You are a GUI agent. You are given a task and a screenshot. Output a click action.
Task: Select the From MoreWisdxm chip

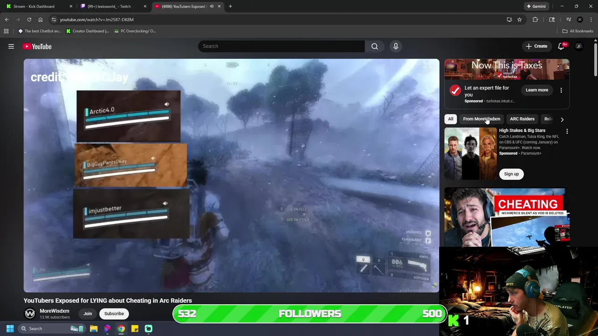click(x=481, y=119)
